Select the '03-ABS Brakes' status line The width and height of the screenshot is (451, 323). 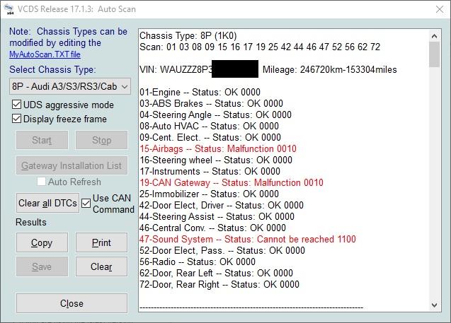pyautogui.click(x=211, y=103)
